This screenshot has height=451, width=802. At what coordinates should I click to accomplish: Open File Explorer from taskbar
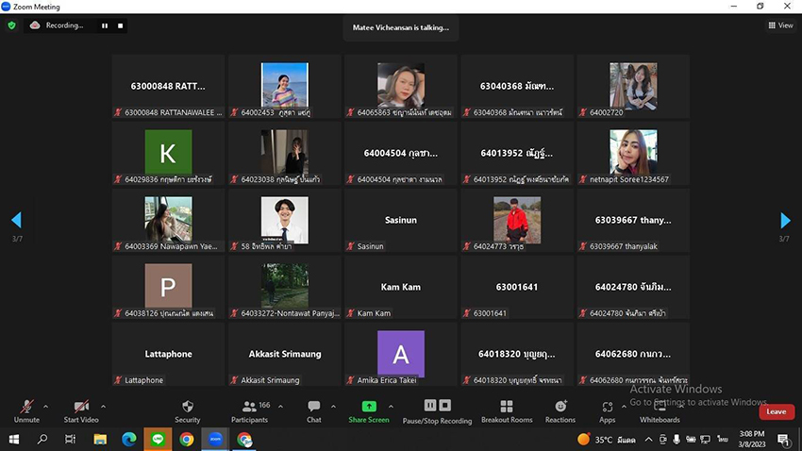(x=100, y=440)
